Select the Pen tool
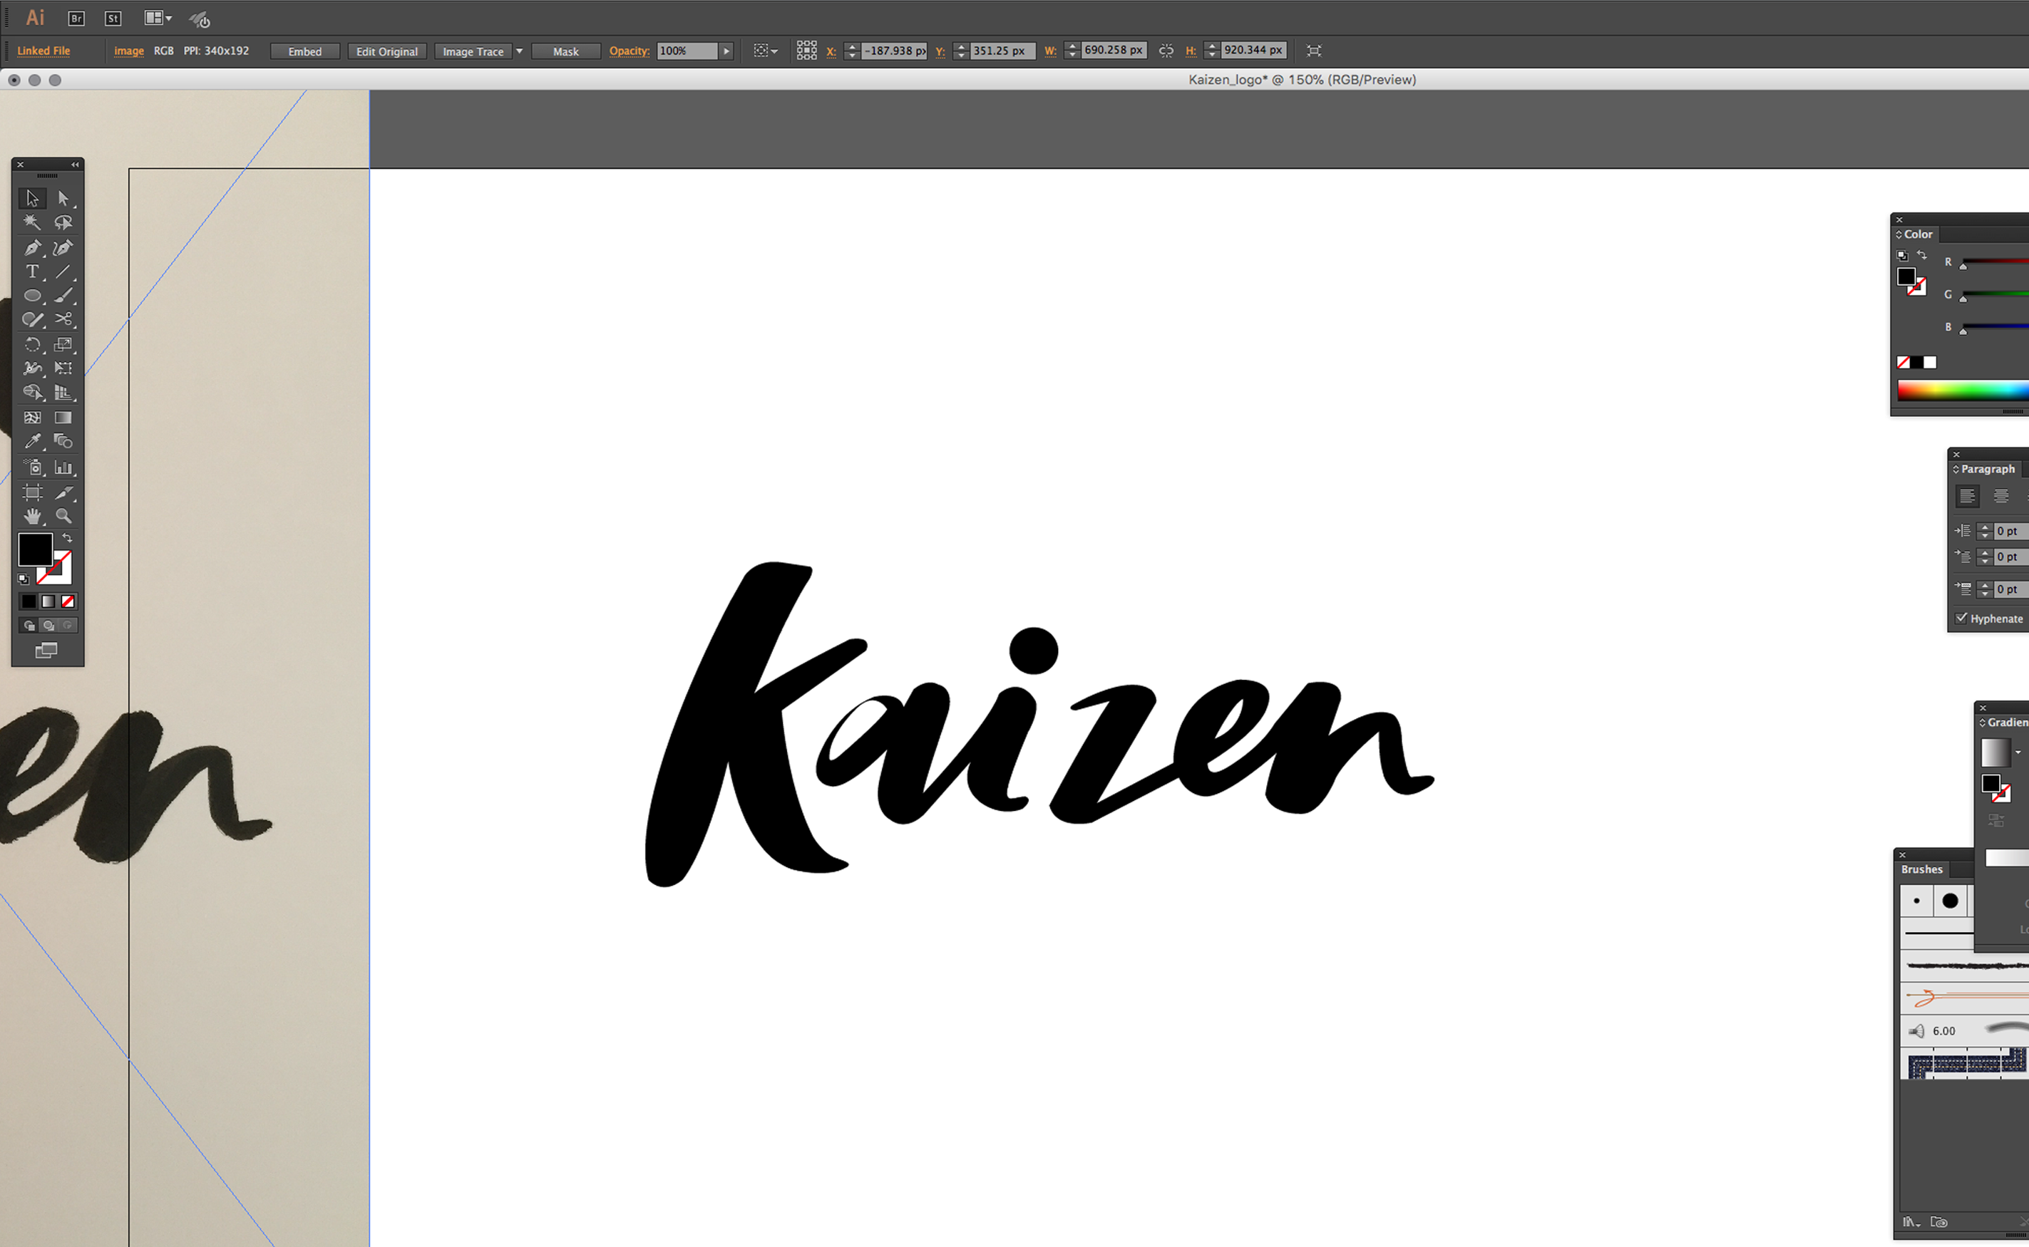Viewport: 2029px width, 1247px height. click(32, 247)
